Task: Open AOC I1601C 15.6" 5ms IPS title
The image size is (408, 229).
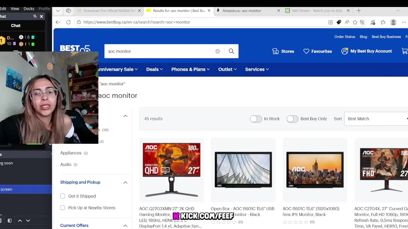Action: (x=311, y=212)
